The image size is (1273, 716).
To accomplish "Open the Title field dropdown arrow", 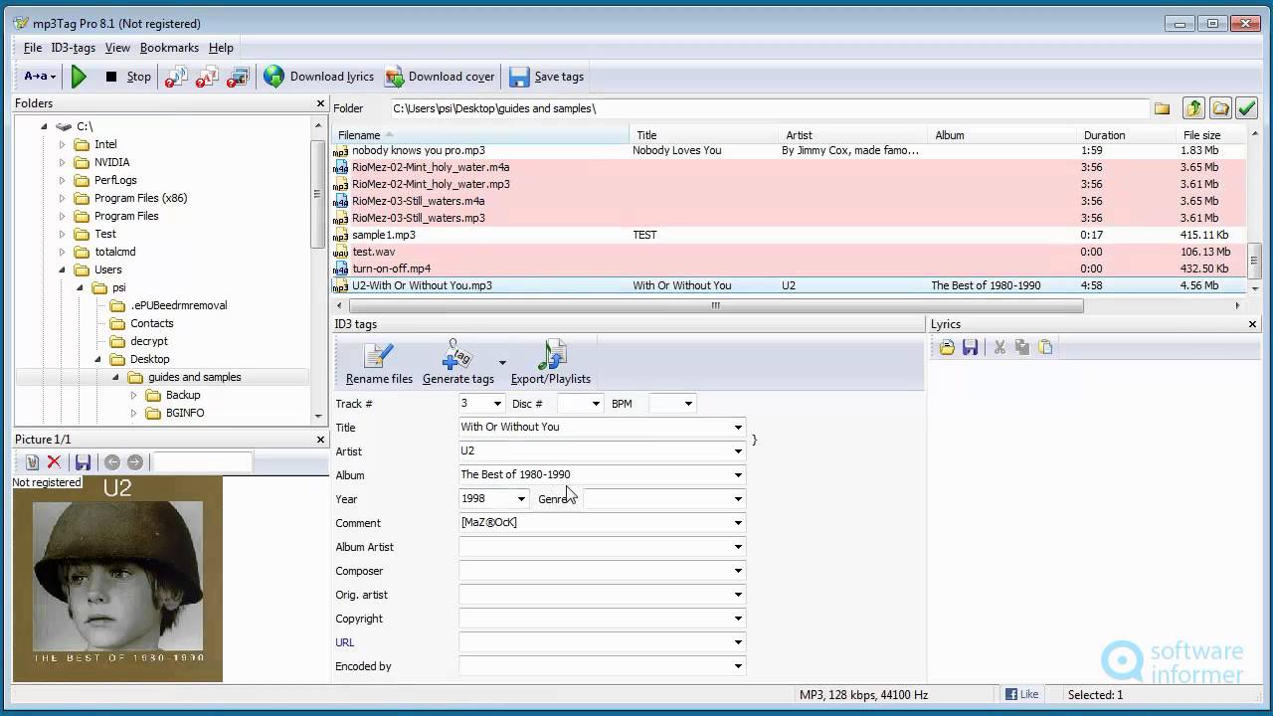I will (x=738, y=428).
